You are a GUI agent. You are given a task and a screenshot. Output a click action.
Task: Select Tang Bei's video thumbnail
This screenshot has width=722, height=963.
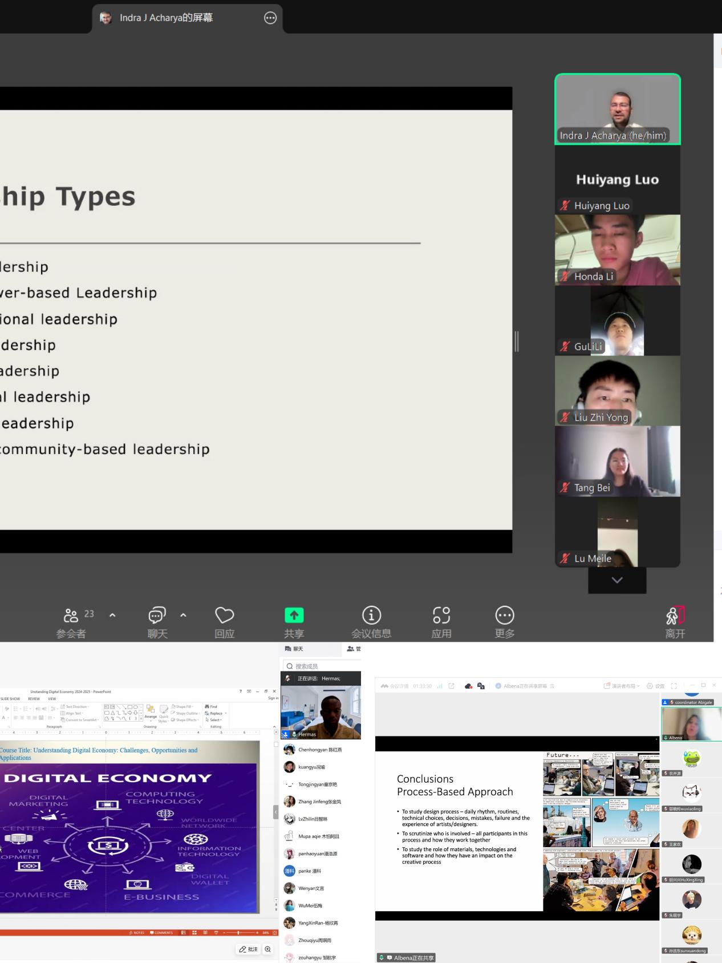(617, 462)
